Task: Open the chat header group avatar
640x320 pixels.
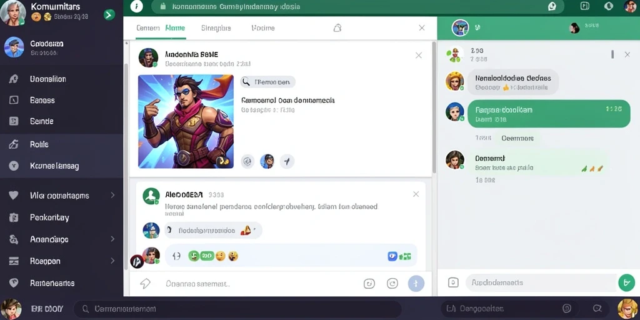Action: point(460,27)
